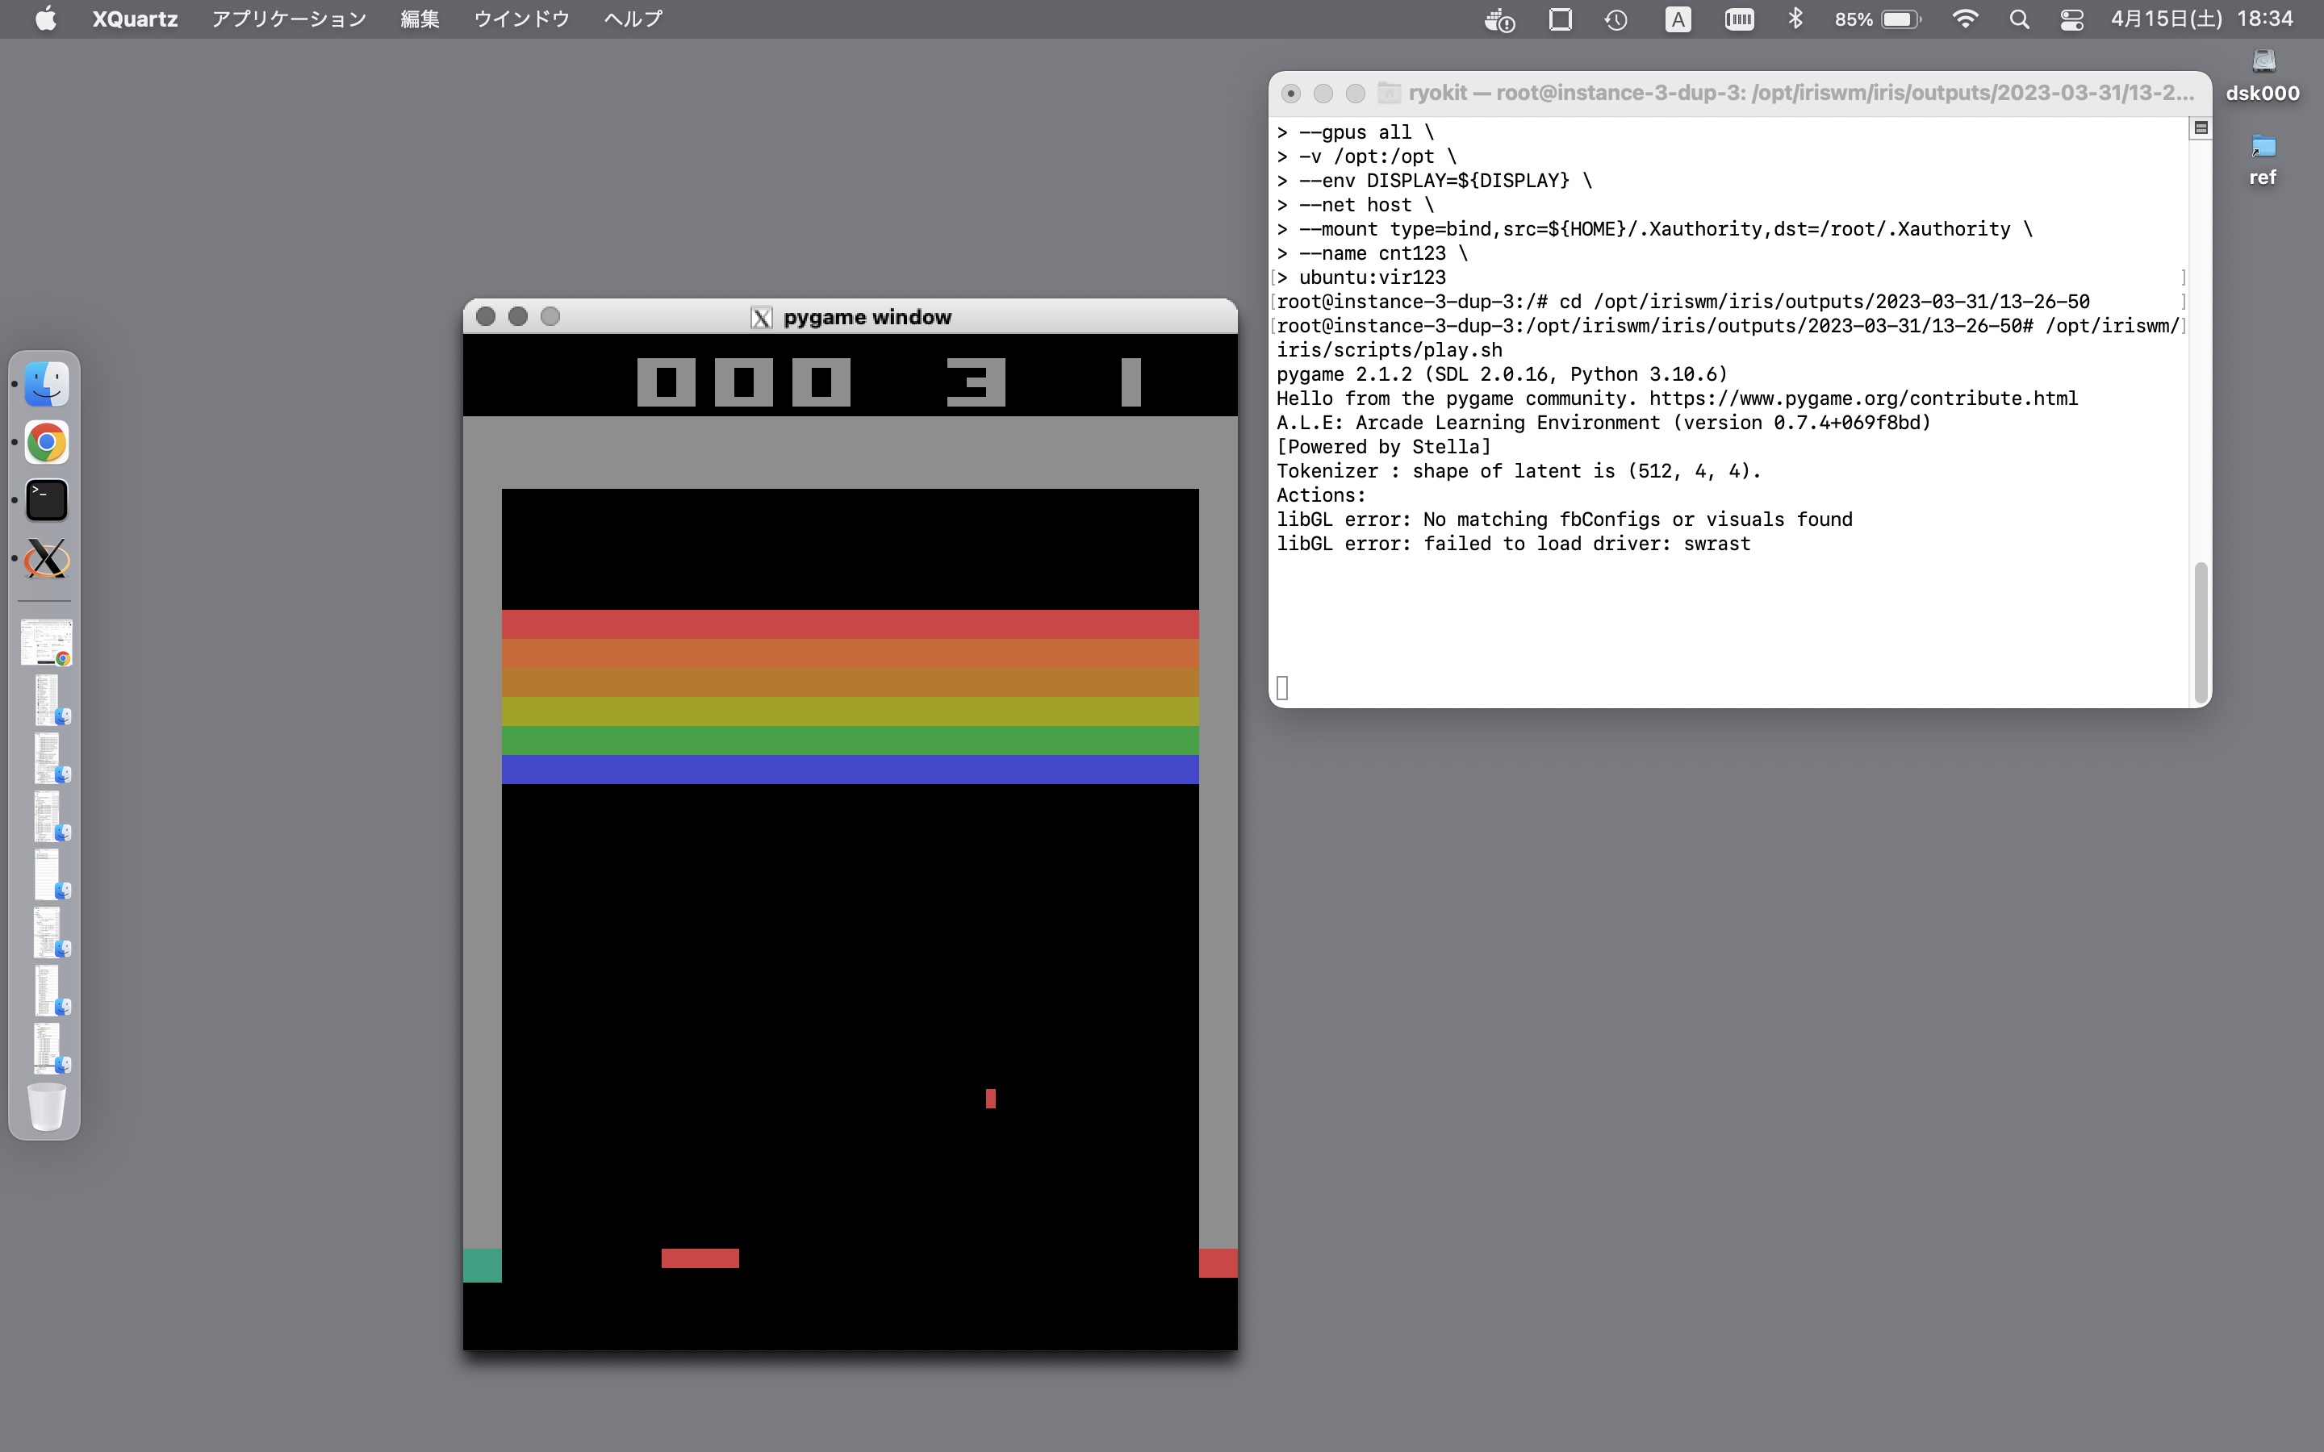Open the Bluetooth status menu

coord(1795,19)
